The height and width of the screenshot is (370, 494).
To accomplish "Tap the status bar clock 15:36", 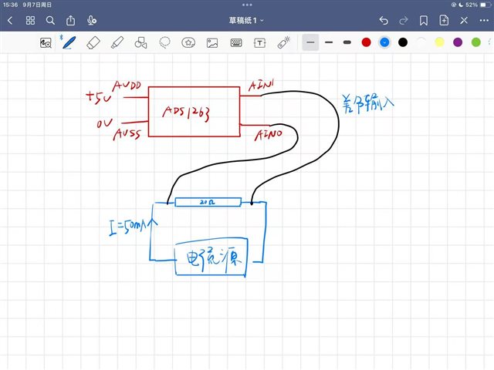I will (10, 5).
